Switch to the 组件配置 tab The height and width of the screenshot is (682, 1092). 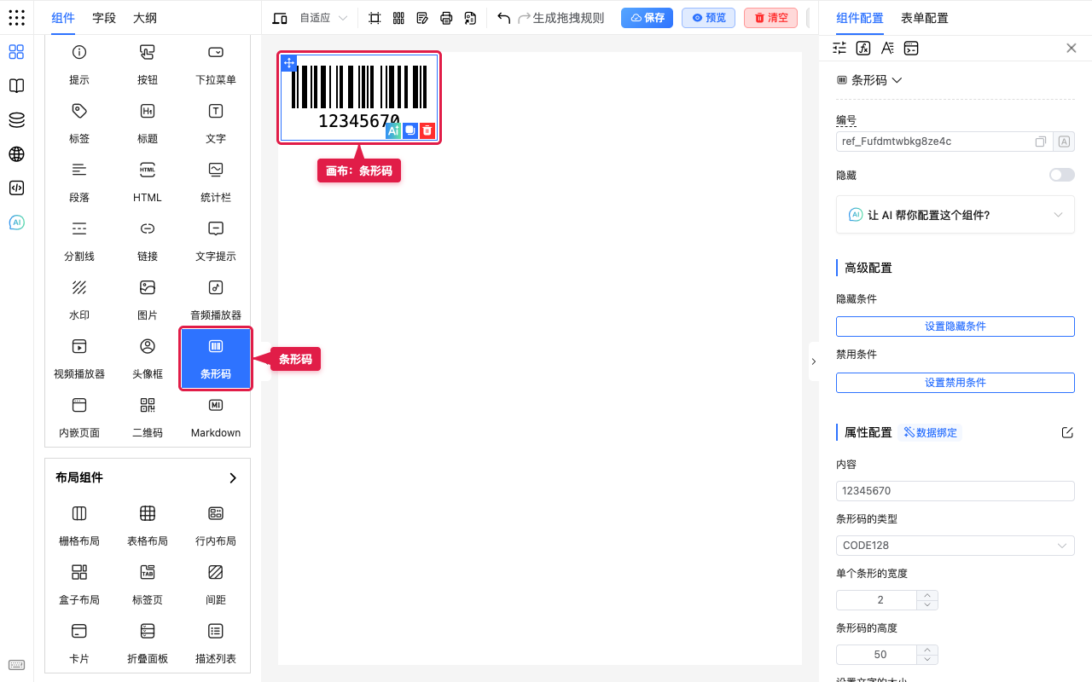tap(860, 18)
